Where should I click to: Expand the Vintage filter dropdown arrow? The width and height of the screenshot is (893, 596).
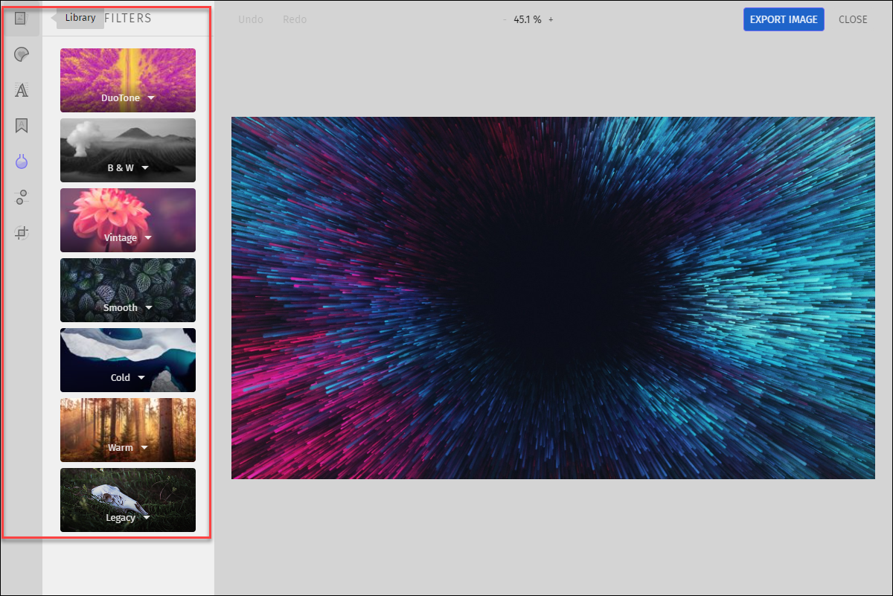pos(148,238)
